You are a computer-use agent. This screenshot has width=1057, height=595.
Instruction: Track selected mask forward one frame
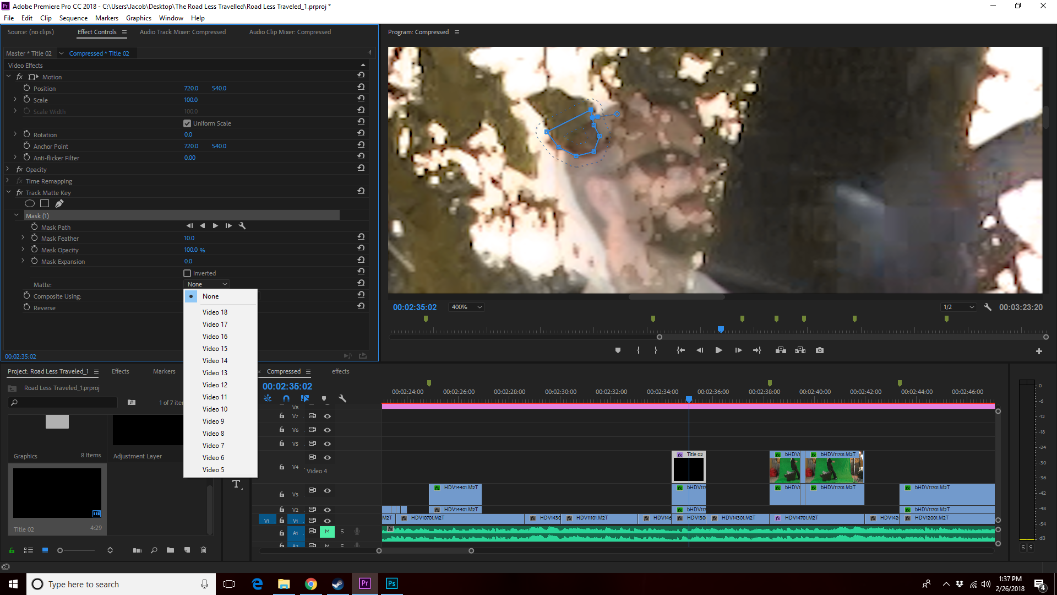228,226
